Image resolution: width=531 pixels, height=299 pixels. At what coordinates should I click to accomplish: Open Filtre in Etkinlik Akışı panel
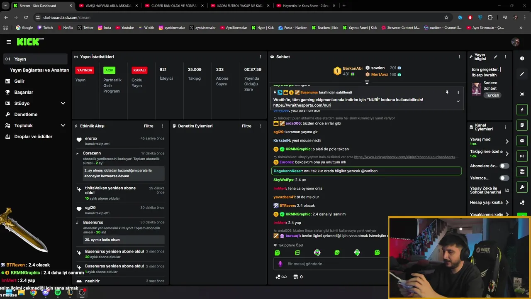(149, 126)
